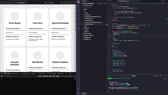Clear console output with trash icon
Image resolution: width=168 pixels, height=95 pixels.
2,76
